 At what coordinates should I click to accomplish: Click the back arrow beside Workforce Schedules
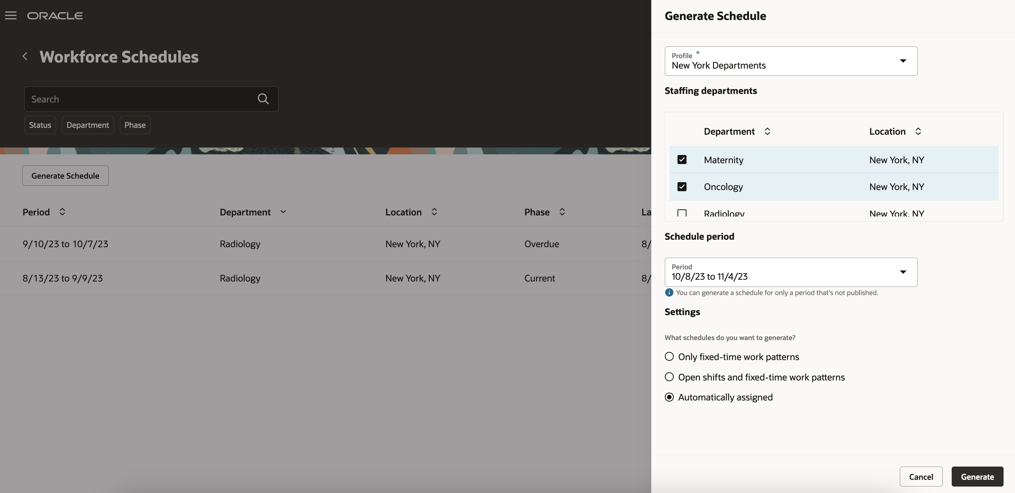[25, 56]
